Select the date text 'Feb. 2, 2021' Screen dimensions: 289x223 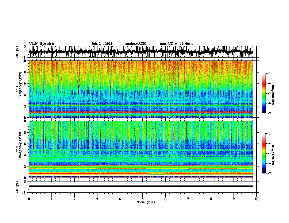click(102, 44)
